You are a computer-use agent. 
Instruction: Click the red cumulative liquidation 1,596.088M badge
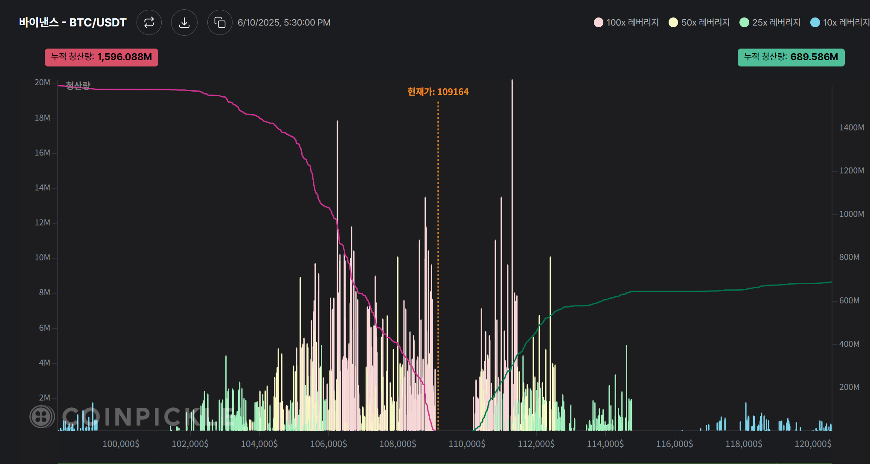click(102, 57)
